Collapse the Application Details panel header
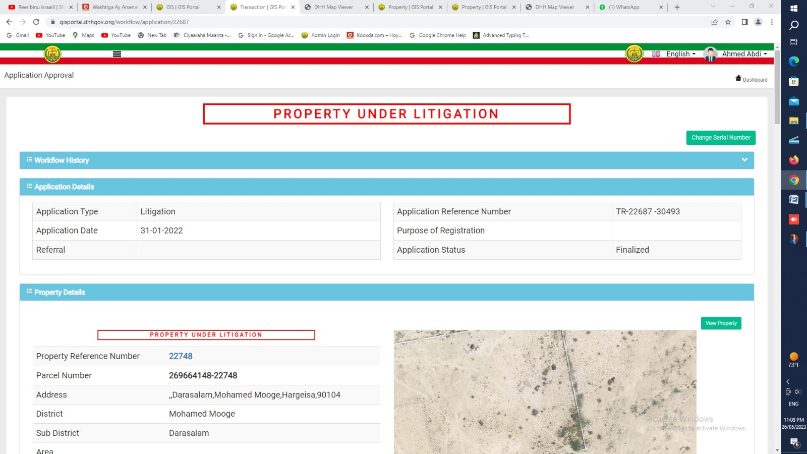The height and width of the screenshot is (454, 807). click(387, 187)
